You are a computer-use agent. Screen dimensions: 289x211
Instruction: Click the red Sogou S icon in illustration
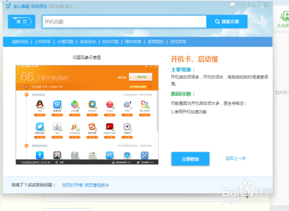click(92, 127)
